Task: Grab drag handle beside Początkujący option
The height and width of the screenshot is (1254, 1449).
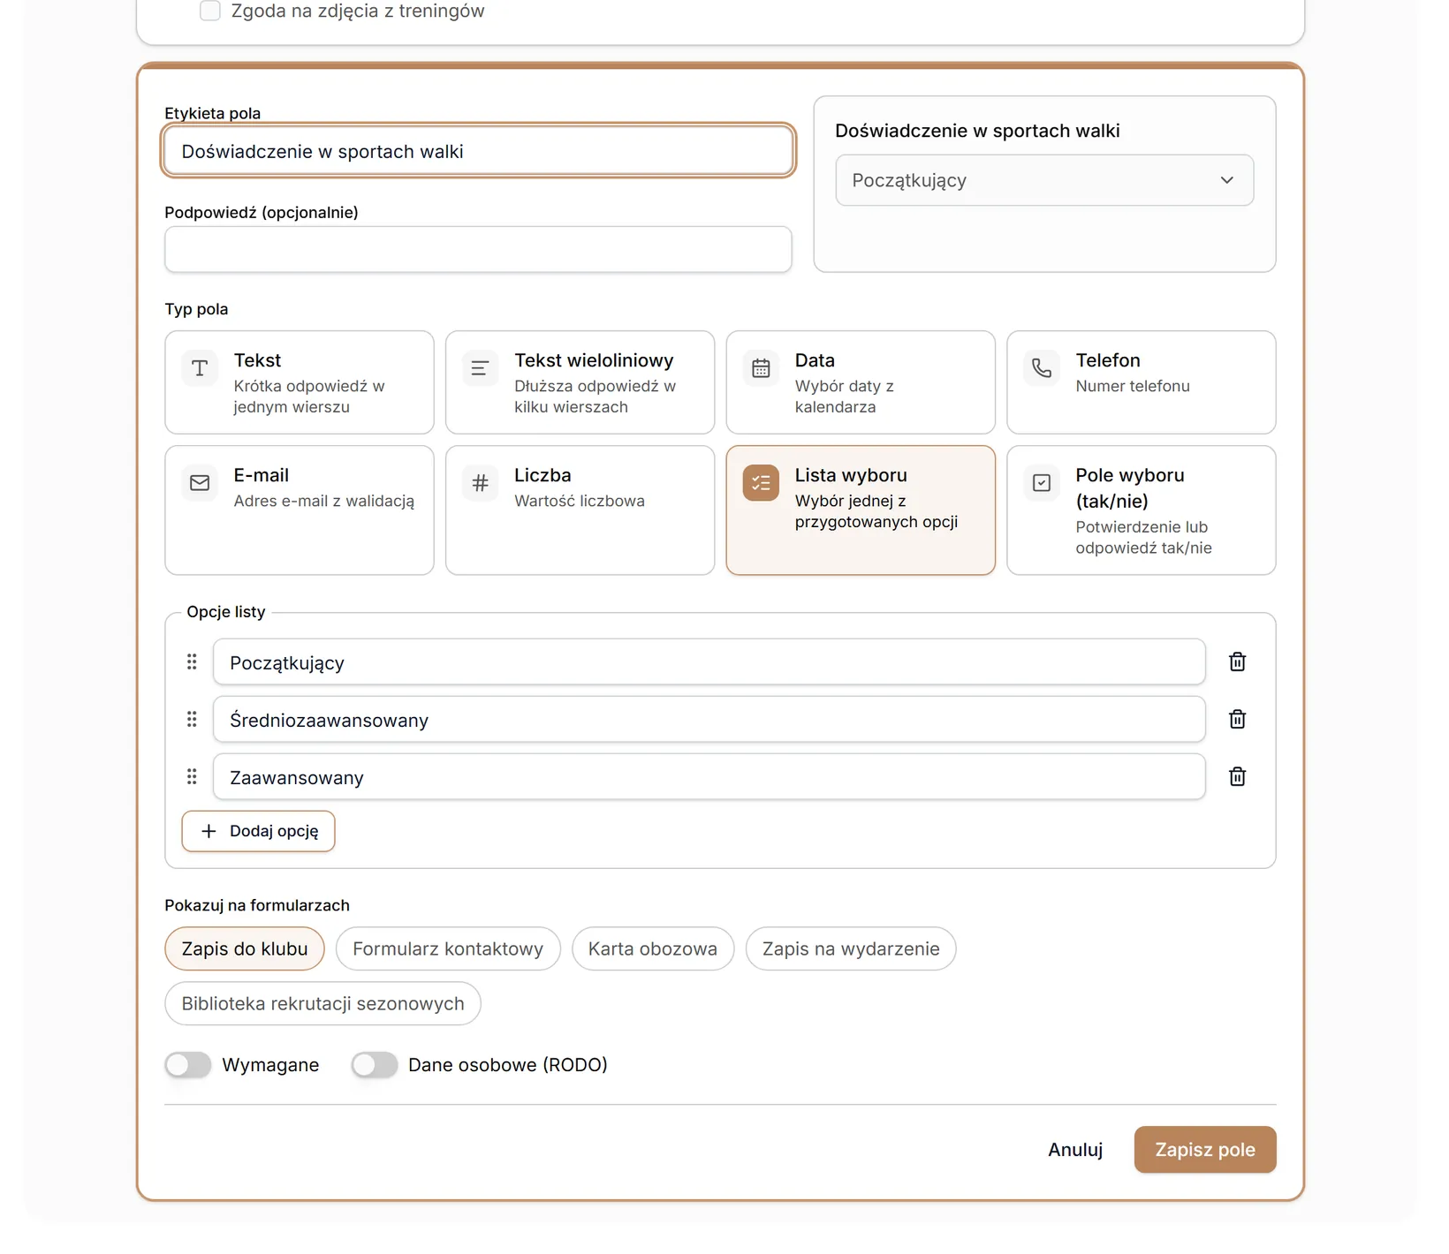Action: pyautogui.click(x=192, y=661)
